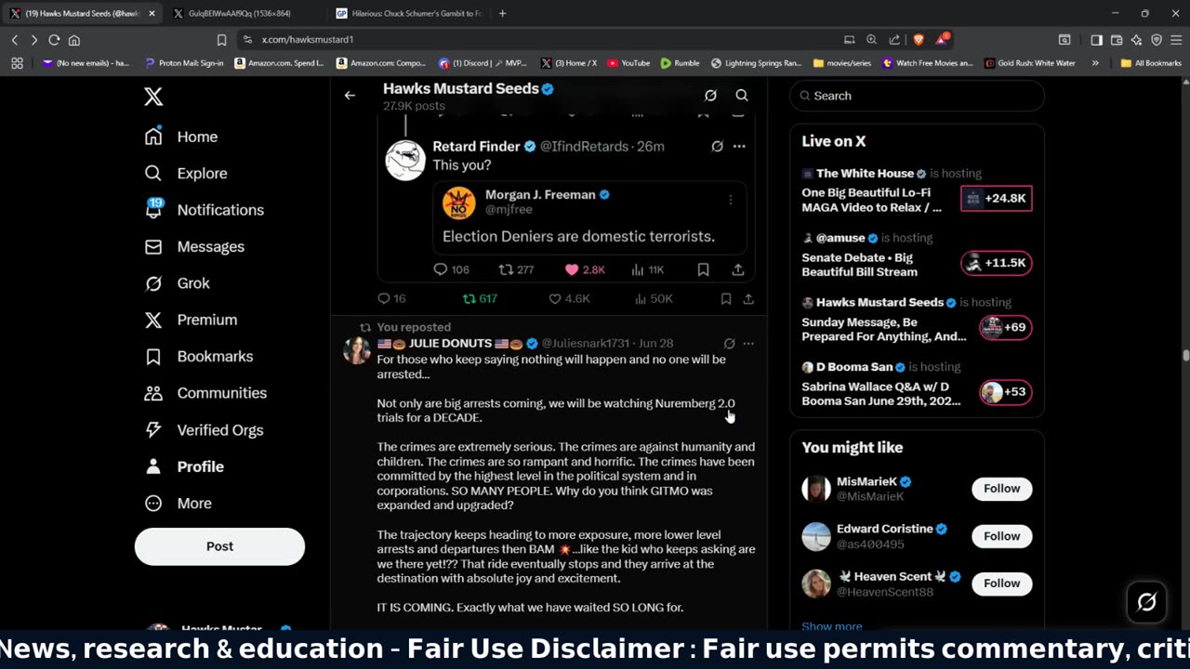
Task: Click Grok icon in profile header
Action: click(710, 95)
